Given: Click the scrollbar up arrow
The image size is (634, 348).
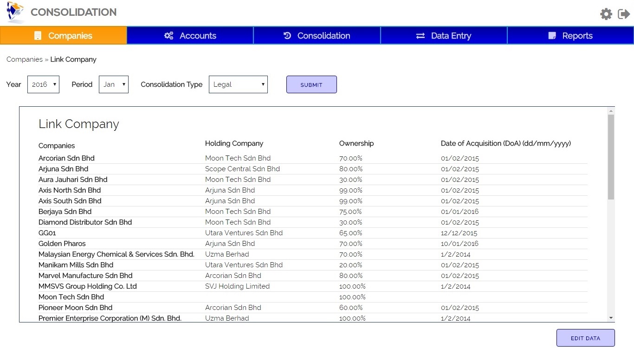Looking at the screenshot, I should 611,111.
